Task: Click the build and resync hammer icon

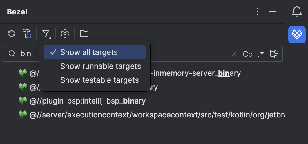Action: pyautogui.click(x=27, y=34)
